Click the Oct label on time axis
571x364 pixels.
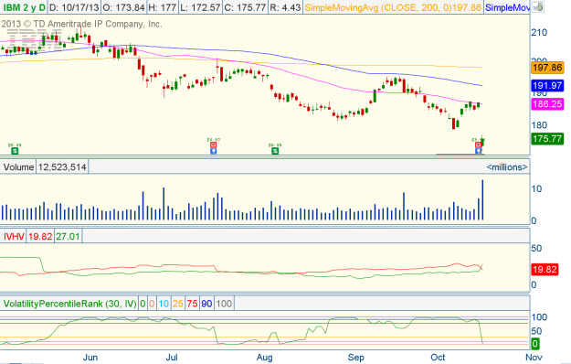tap(438, 358)
